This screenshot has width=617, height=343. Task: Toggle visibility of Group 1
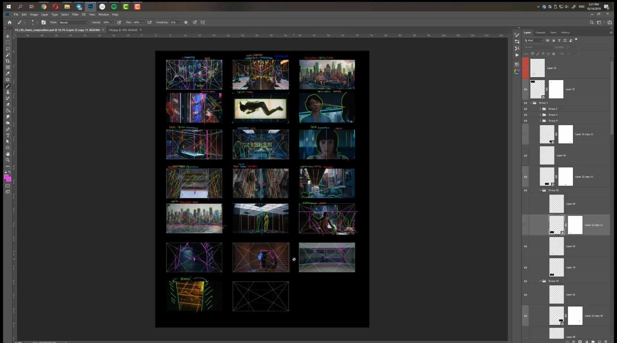pos(525,103)
